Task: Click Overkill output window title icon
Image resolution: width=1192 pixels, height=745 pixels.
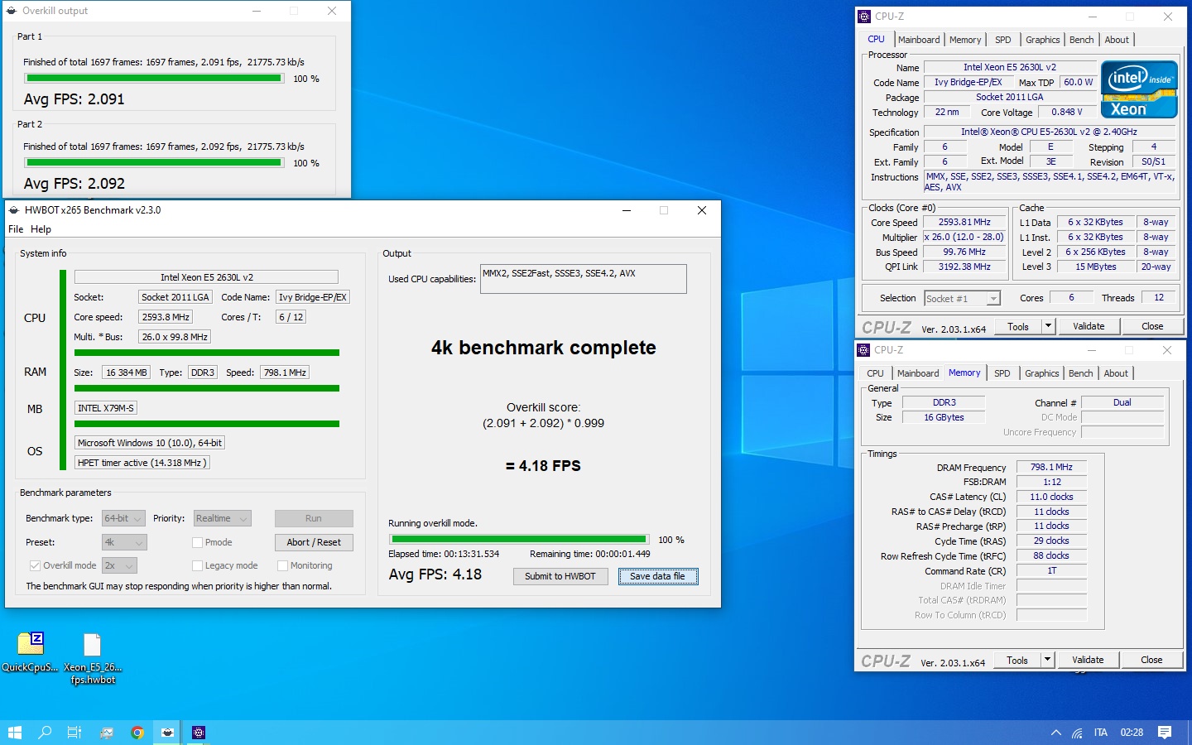Action: pyautogui.click(x=12, y=11)
